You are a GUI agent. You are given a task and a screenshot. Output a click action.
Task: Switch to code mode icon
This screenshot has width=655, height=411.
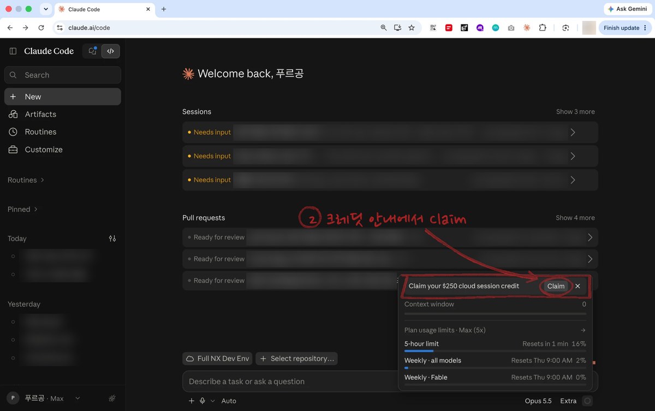pos(111,51)
